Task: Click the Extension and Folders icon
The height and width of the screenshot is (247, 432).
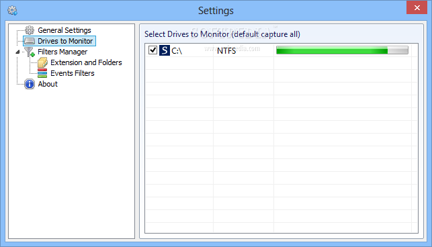Action: pos(42,62)
